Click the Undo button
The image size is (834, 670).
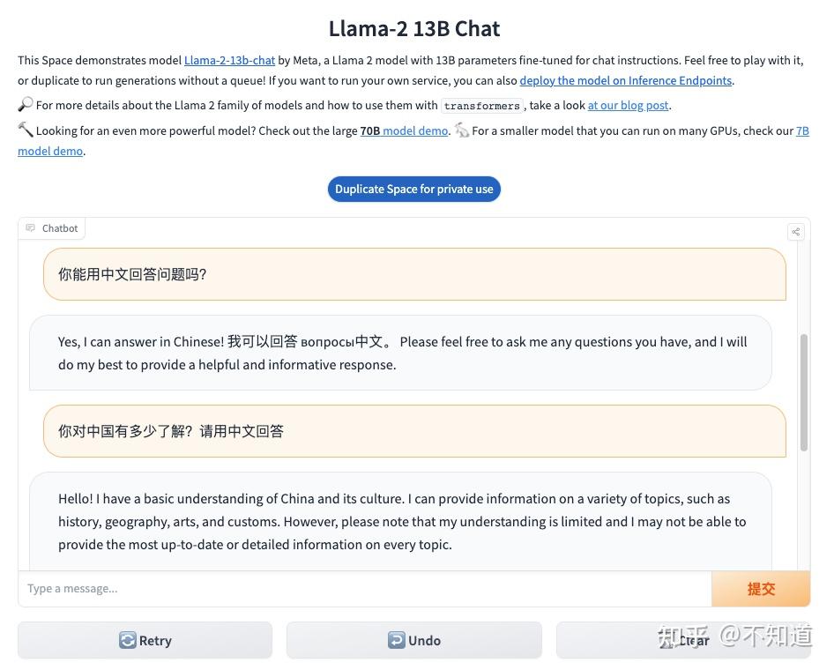click(x=413, y=640)
